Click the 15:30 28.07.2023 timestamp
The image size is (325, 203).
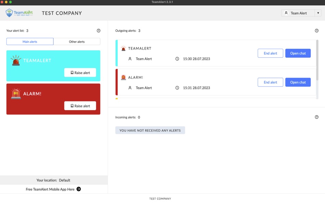click(196, 59)
